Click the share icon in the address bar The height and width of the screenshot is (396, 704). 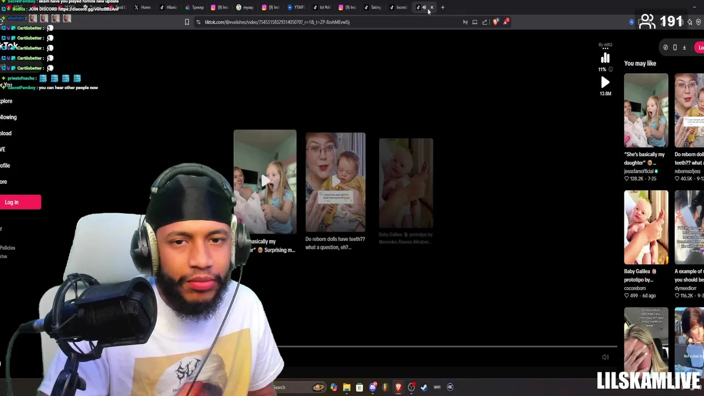click(485, 22)
